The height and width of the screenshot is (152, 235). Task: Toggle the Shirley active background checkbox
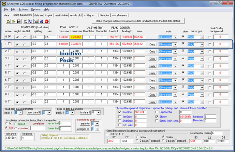[157, 116]
